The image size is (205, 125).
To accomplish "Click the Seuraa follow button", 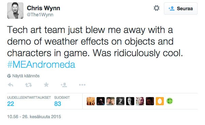I will point(181,9).
